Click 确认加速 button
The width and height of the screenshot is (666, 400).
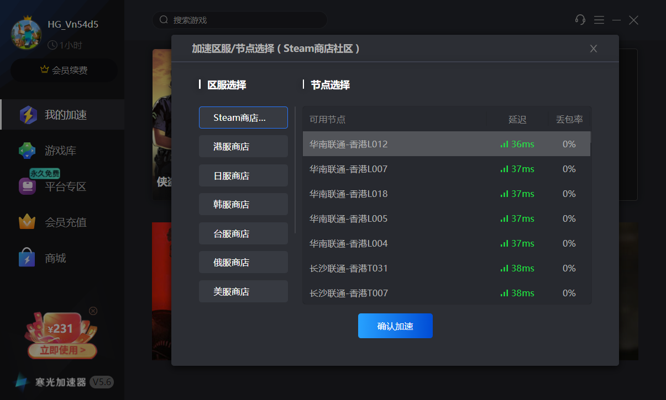(395, 326)
